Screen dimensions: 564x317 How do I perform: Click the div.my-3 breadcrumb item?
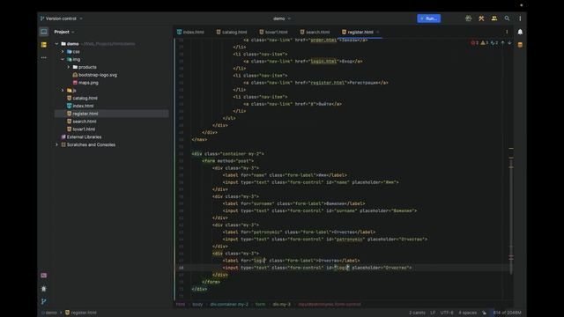[x=281, y=304]
